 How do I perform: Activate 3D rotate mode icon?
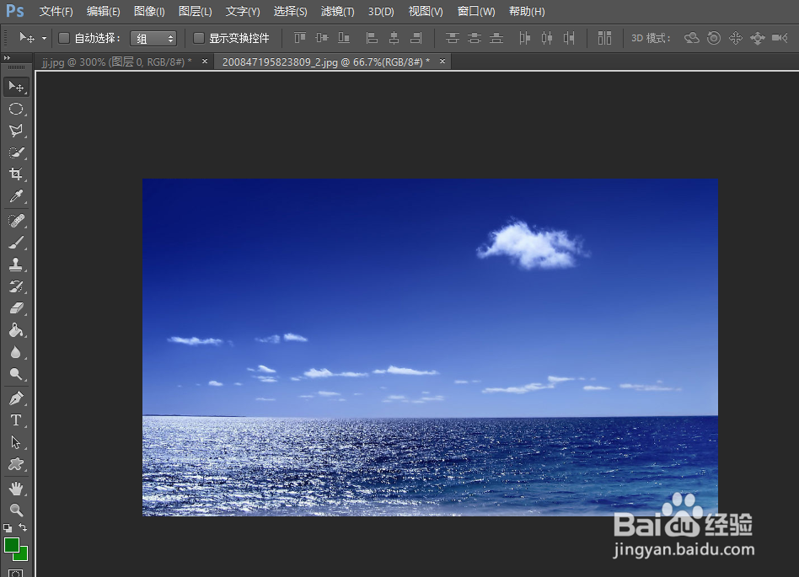[x=691, y=38]
